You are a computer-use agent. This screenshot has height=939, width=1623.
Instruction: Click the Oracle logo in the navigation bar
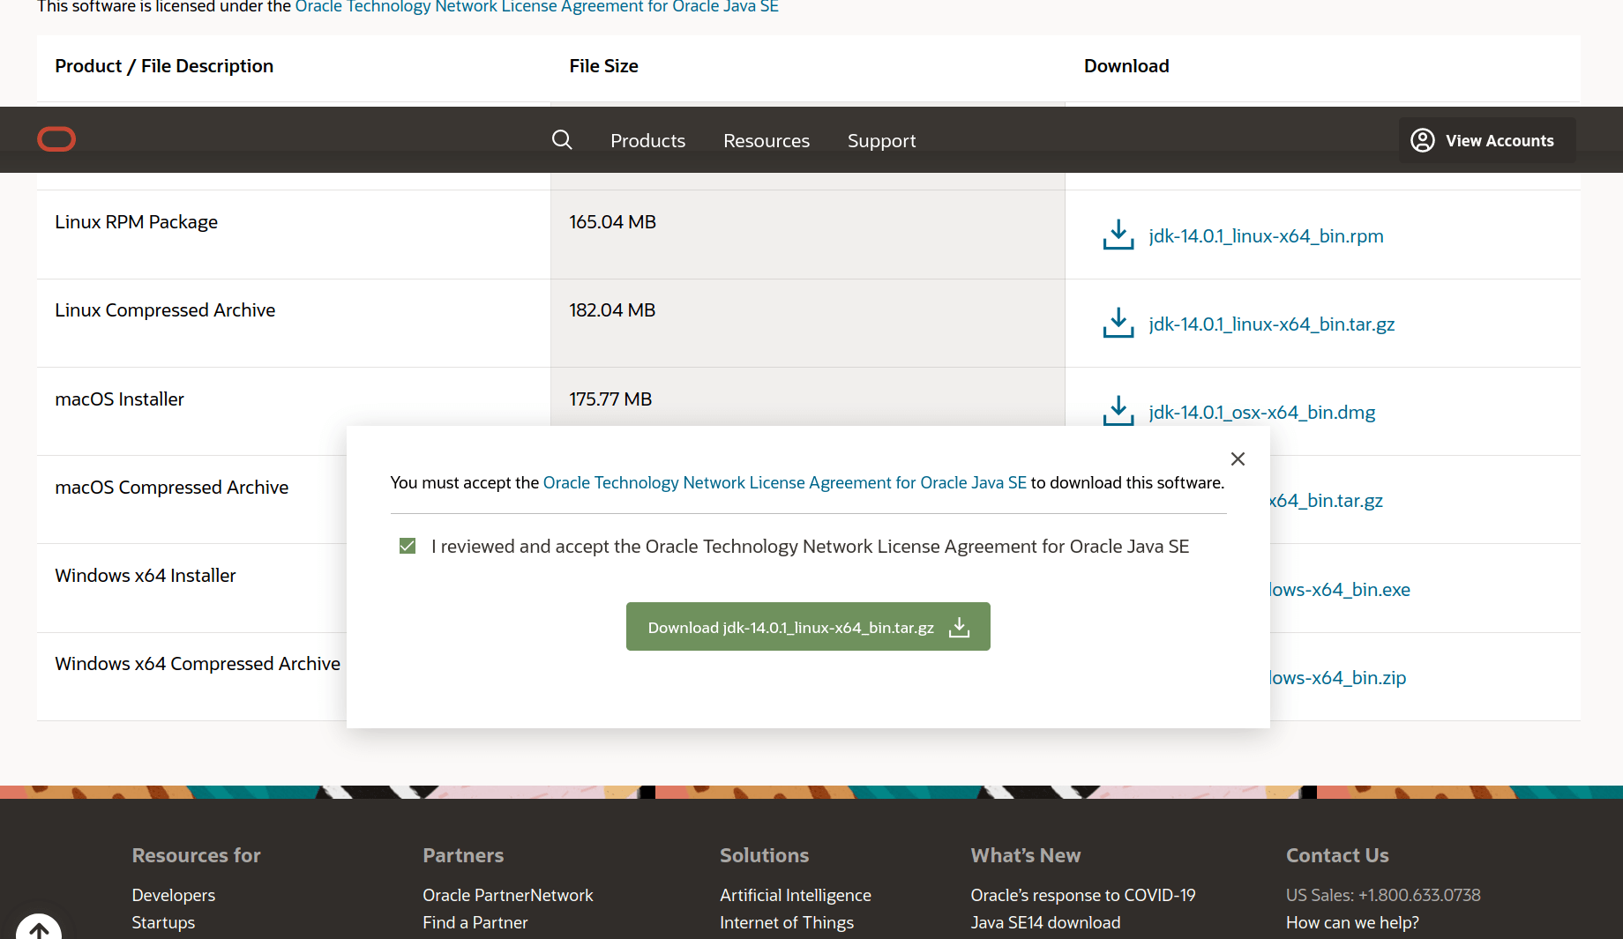(x=56, y=139)
